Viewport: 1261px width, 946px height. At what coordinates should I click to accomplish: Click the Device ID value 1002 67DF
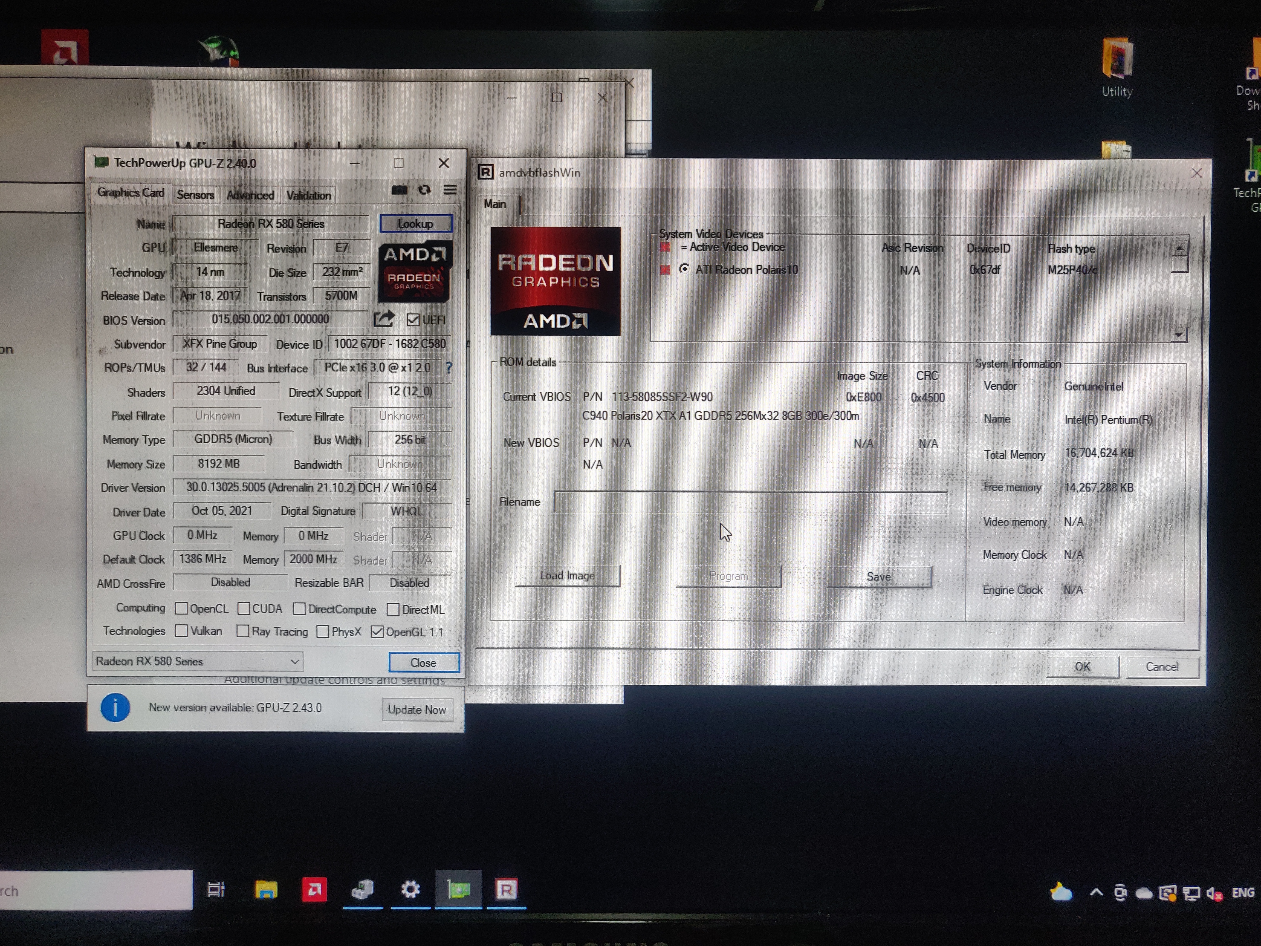[x=390, y=344]
